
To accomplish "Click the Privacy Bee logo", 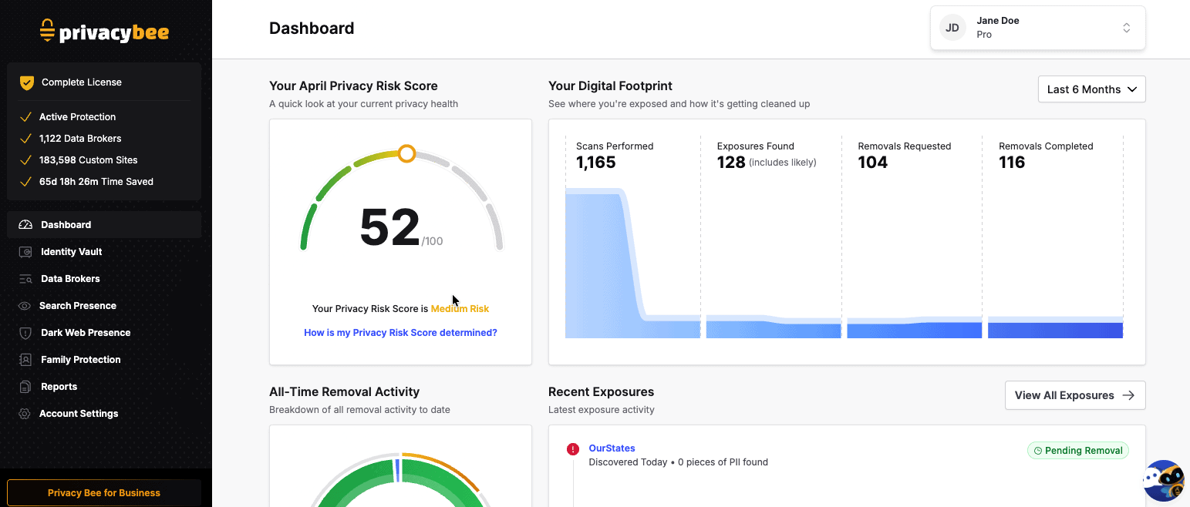I will pos(104,31).
